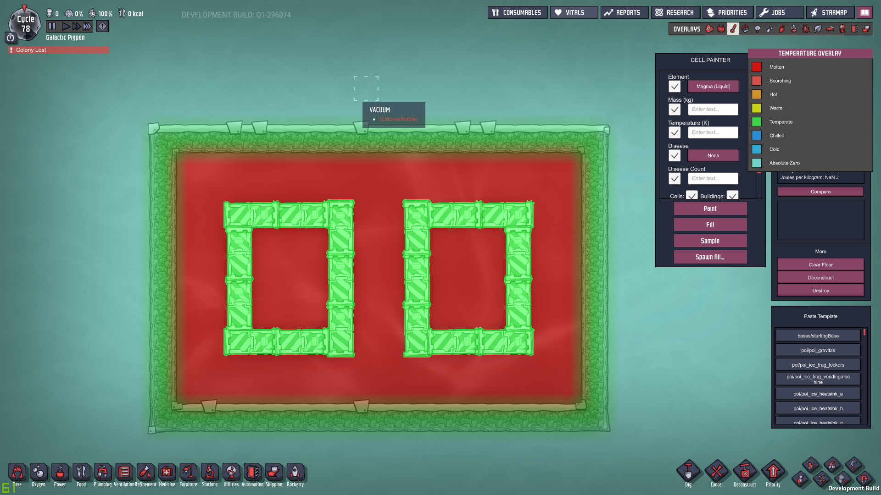This screenshot has height=495, width=881.
Task: Toggle the Disease Count checkbox
Action: [675, 179]
